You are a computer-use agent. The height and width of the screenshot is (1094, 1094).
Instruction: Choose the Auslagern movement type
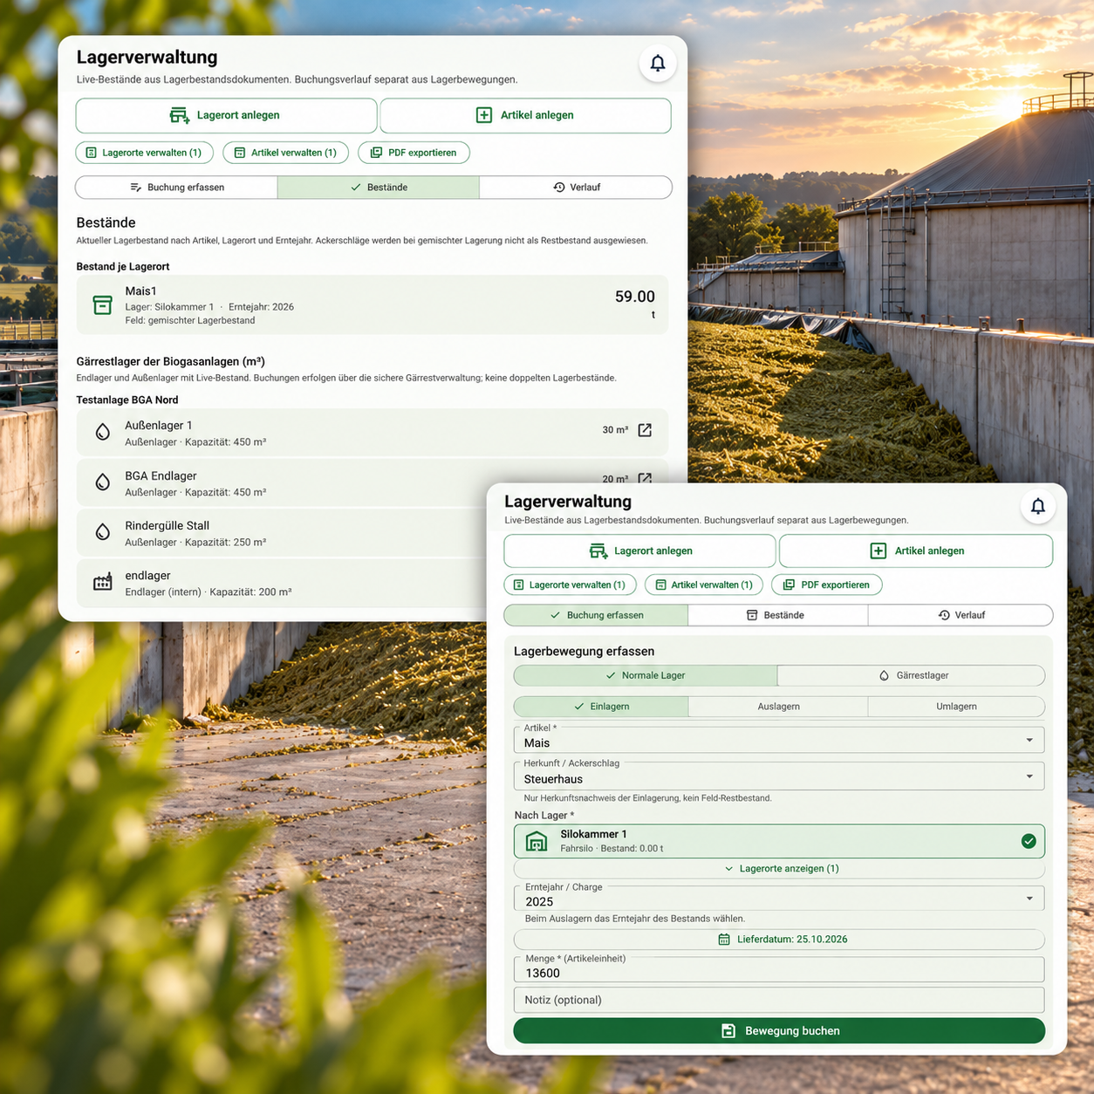(x=778, y=707)
